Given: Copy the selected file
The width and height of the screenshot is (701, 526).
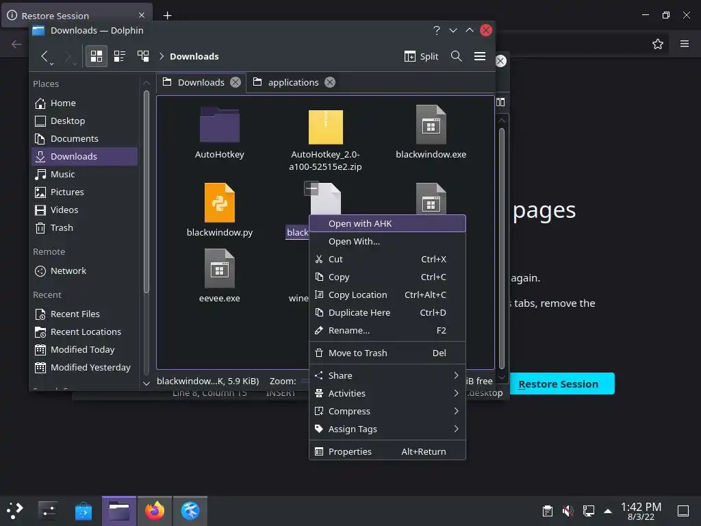Looking at the screenshot, I should pos(387,277).
